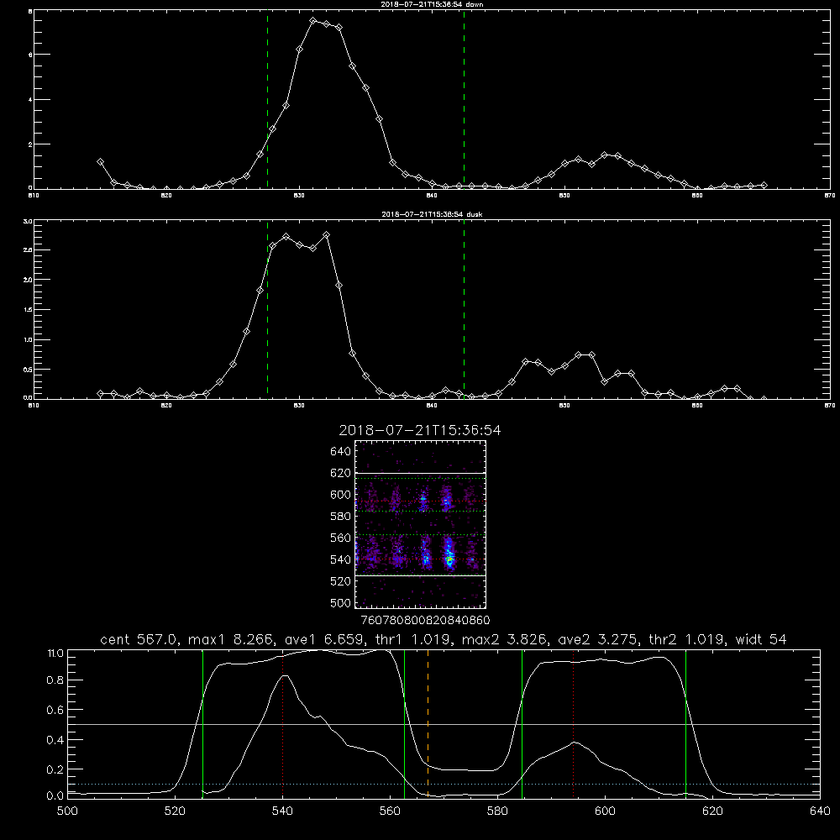Click the '620' x-axis label of bottom plot
The height and width of the screenshot is (840, 840).
[712, 811]
